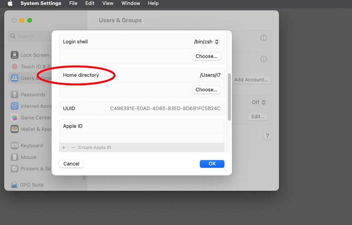Click the Passwords key icon
This screenshot has height=225, width=352.
pos(15,95)
